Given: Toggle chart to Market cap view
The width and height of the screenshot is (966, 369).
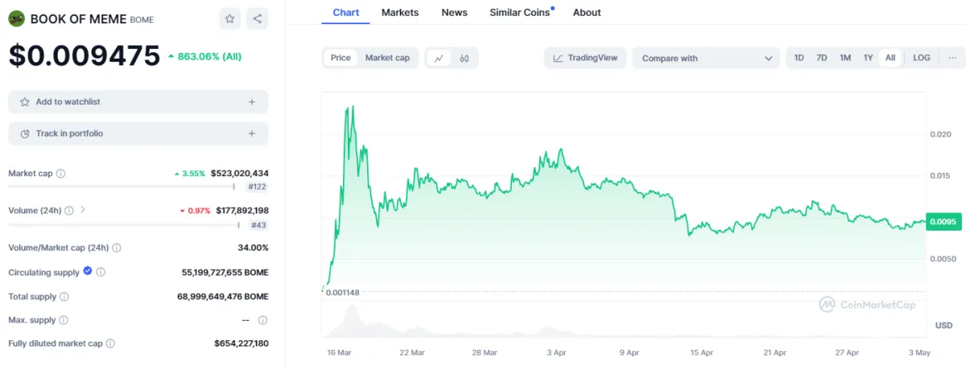Looking at the screenshot, I should pyautogui.click(x=387, y=58).
